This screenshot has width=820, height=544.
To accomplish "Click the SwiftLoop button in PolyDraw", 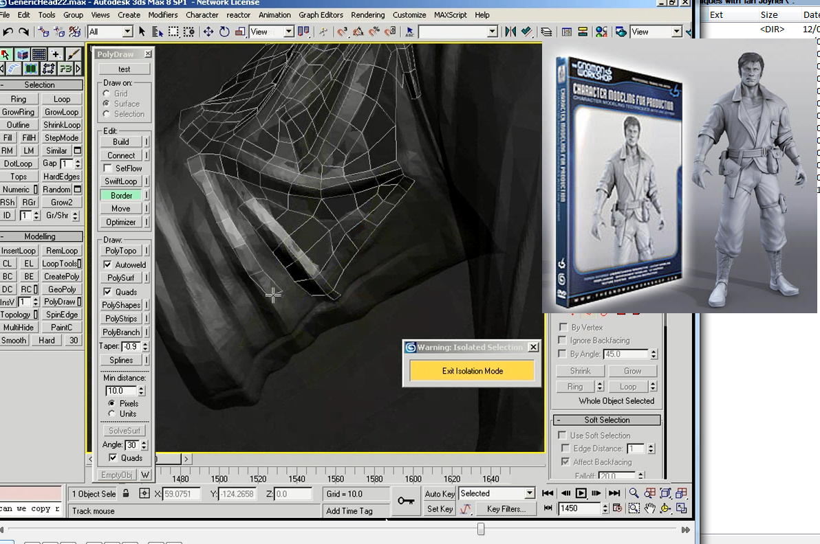I will pyautogui.click(x=121, y=181).
